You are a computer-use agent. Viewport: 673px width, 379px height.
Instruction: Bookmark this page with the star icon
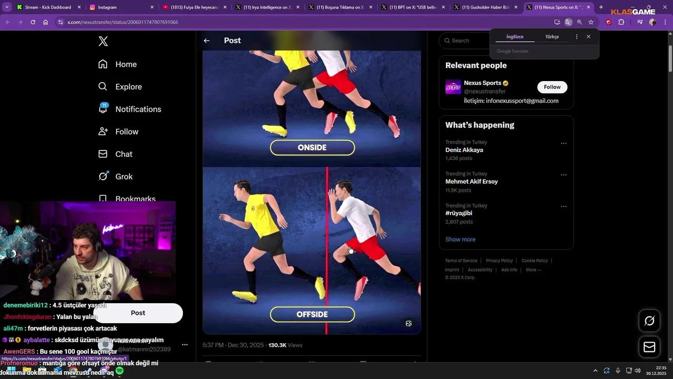(591, 22)
